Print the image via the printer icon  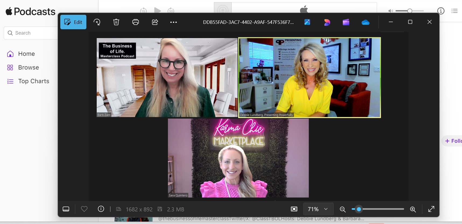[x=136, y=22]
